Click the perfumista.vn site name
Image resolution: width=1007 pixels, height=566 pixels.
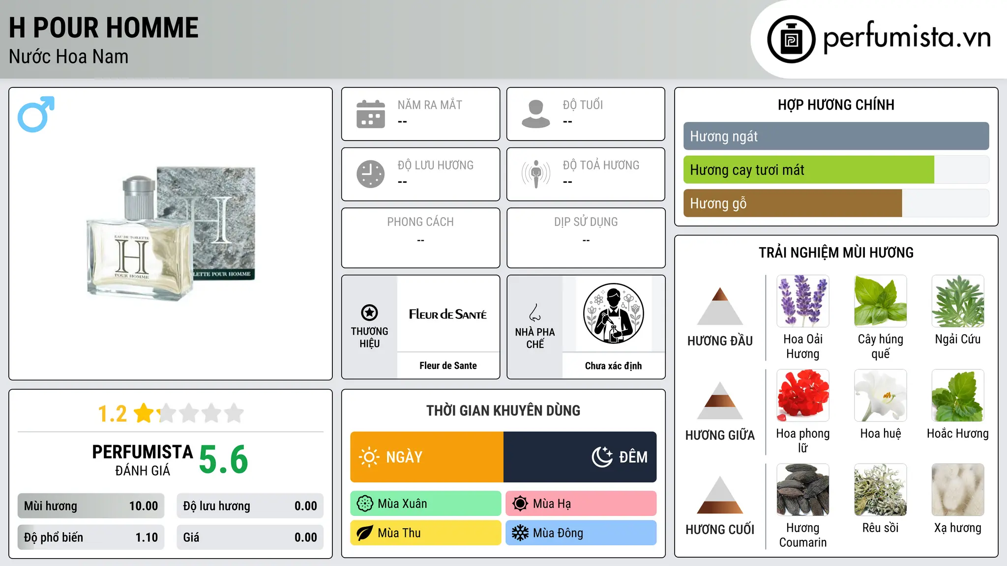pyautogui.click(x=907, y=38)
